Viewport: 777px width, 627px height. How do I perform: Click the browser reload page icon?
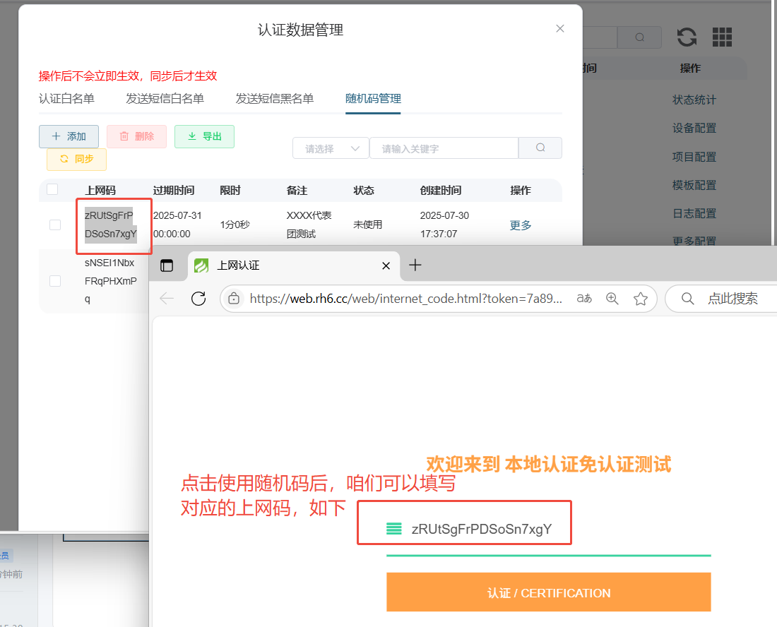[x=198, y=299]
